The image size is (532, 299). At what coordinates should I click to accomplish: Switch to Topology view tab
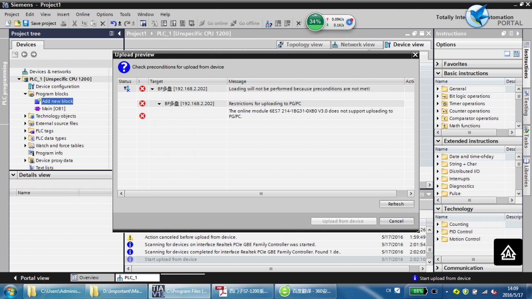[304, 44]
